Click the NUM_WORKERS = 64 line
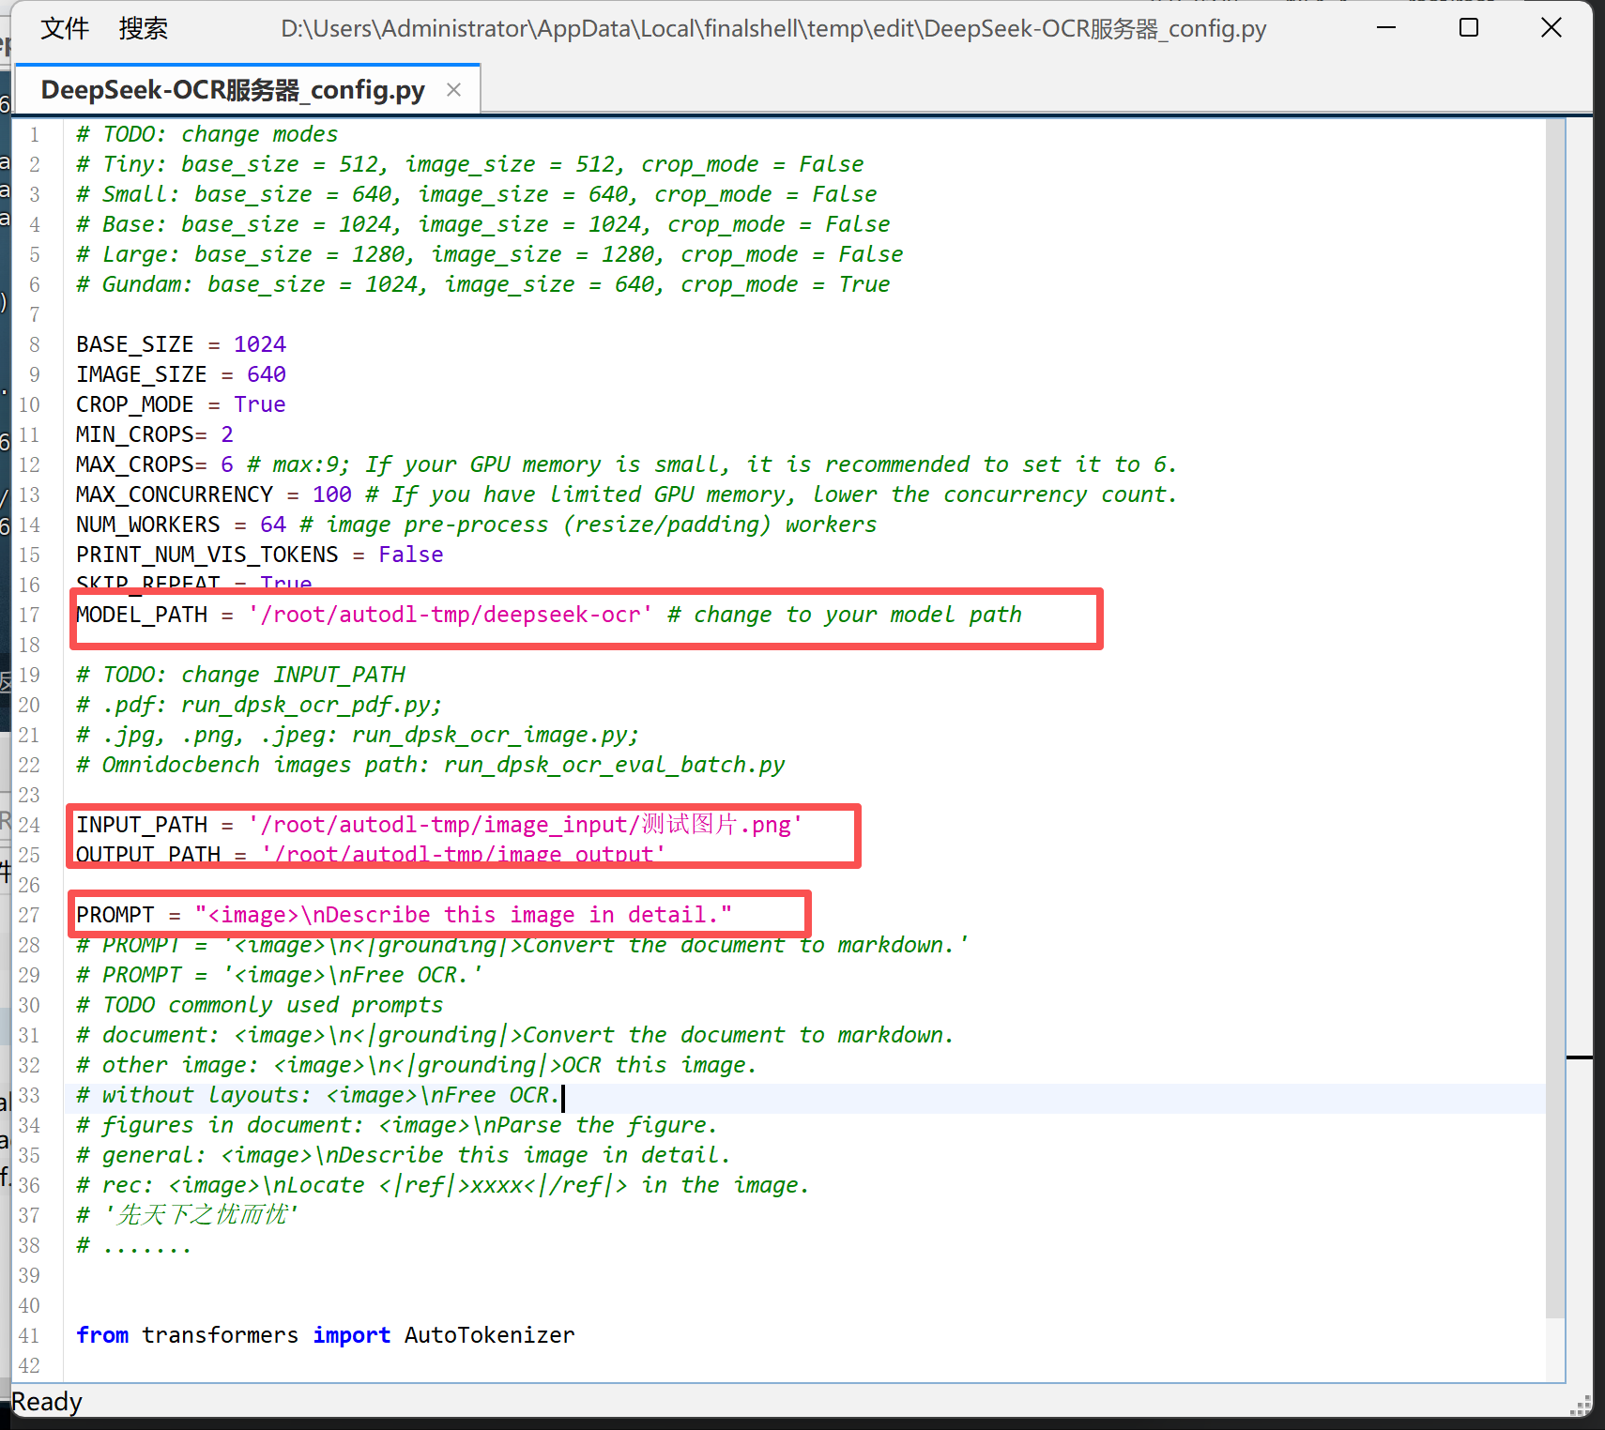Image resolution: width=1605 pixels, height=1430 pixels. click(476, 525)
